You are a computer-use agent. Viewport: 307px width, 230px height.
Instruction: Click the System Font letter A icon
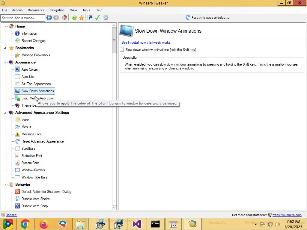click(17, 163)
